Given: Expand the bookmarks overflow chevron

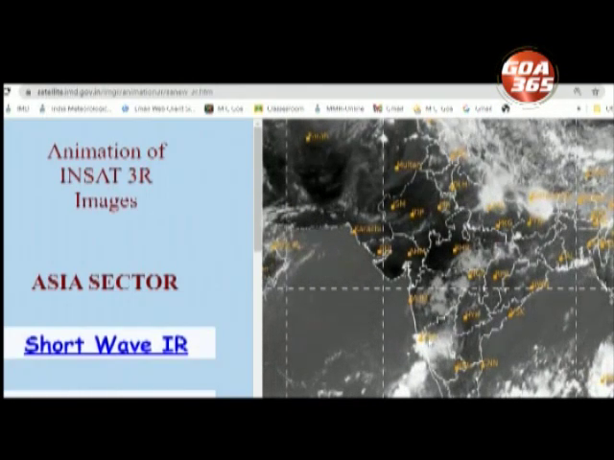Looking at the screenshot, I should click(579, 109).
